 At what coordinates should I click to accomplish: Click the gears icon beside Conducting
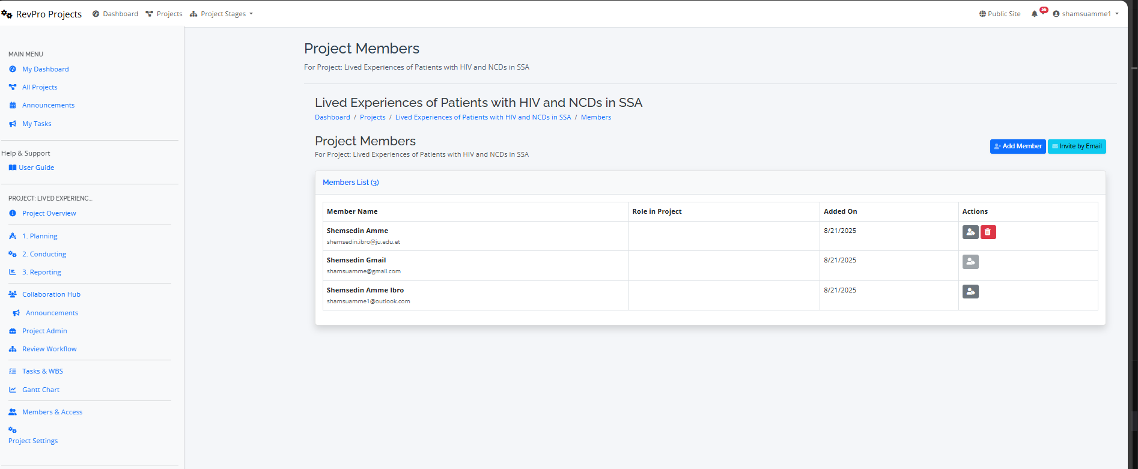(13, 254)
